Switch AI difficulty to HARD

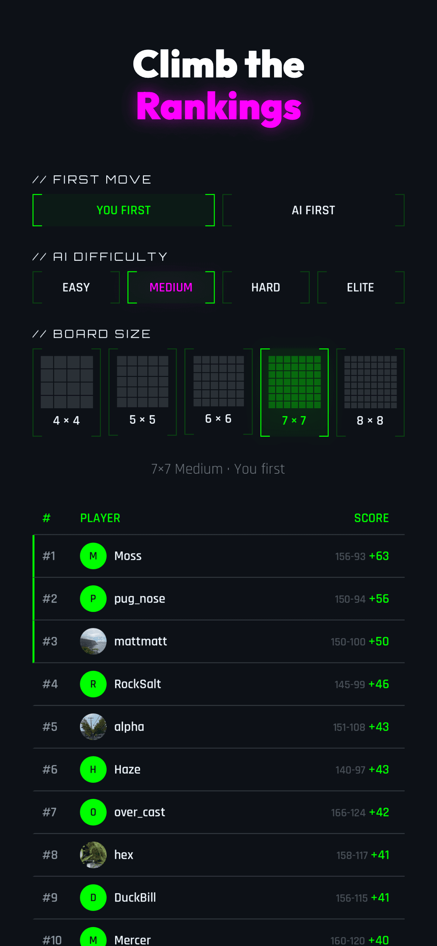click(266, 287)
